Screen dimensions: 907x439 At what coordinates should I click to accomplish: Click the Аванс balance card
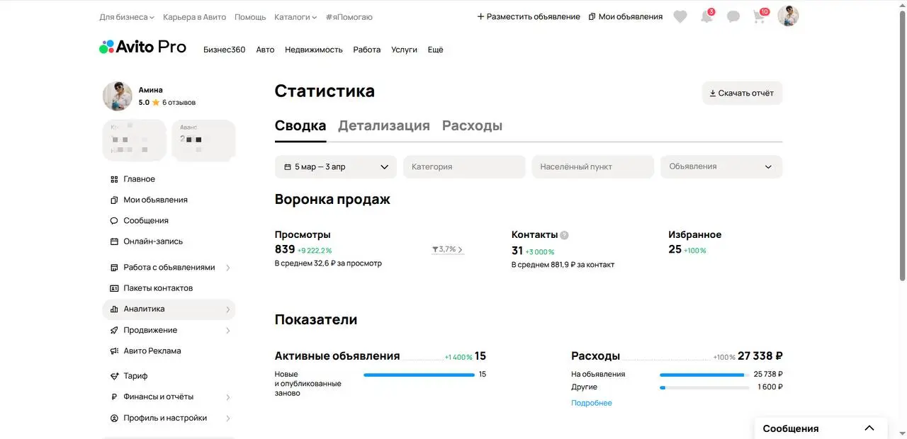[x=203, y=139]
